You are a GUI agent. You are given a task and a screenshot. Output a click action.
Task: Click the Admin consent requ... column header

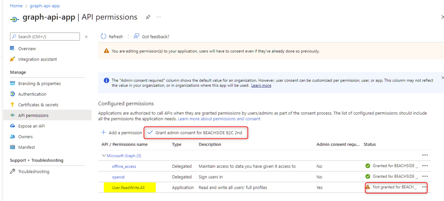tap(338, 144)
